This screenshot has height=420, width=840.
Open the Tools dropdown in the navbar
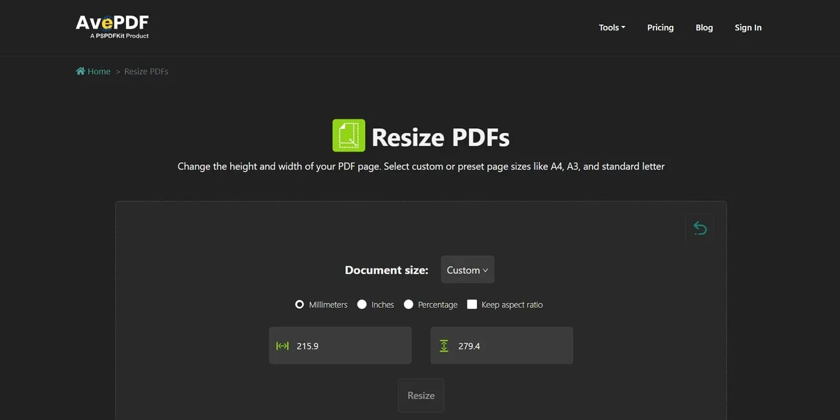click(x=611, y=27)
